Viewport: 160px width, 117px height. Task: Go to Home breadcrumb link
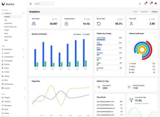135,12
